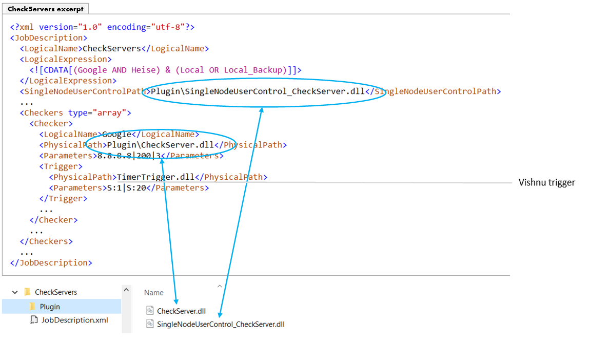Click the 8.8.8.8|200|3 parameters value
Screen dimensions: 608x340
129,156
